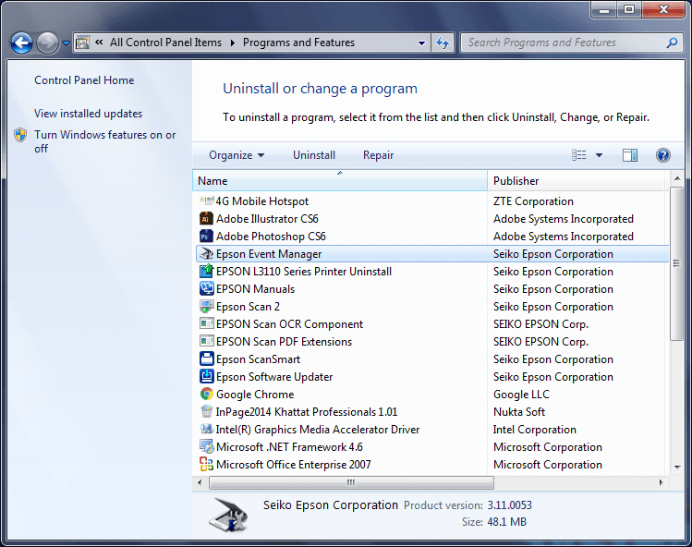Go back with the Back arrow button
The image size is (692, 547).
pyautogui.click(x=21, y=43)
